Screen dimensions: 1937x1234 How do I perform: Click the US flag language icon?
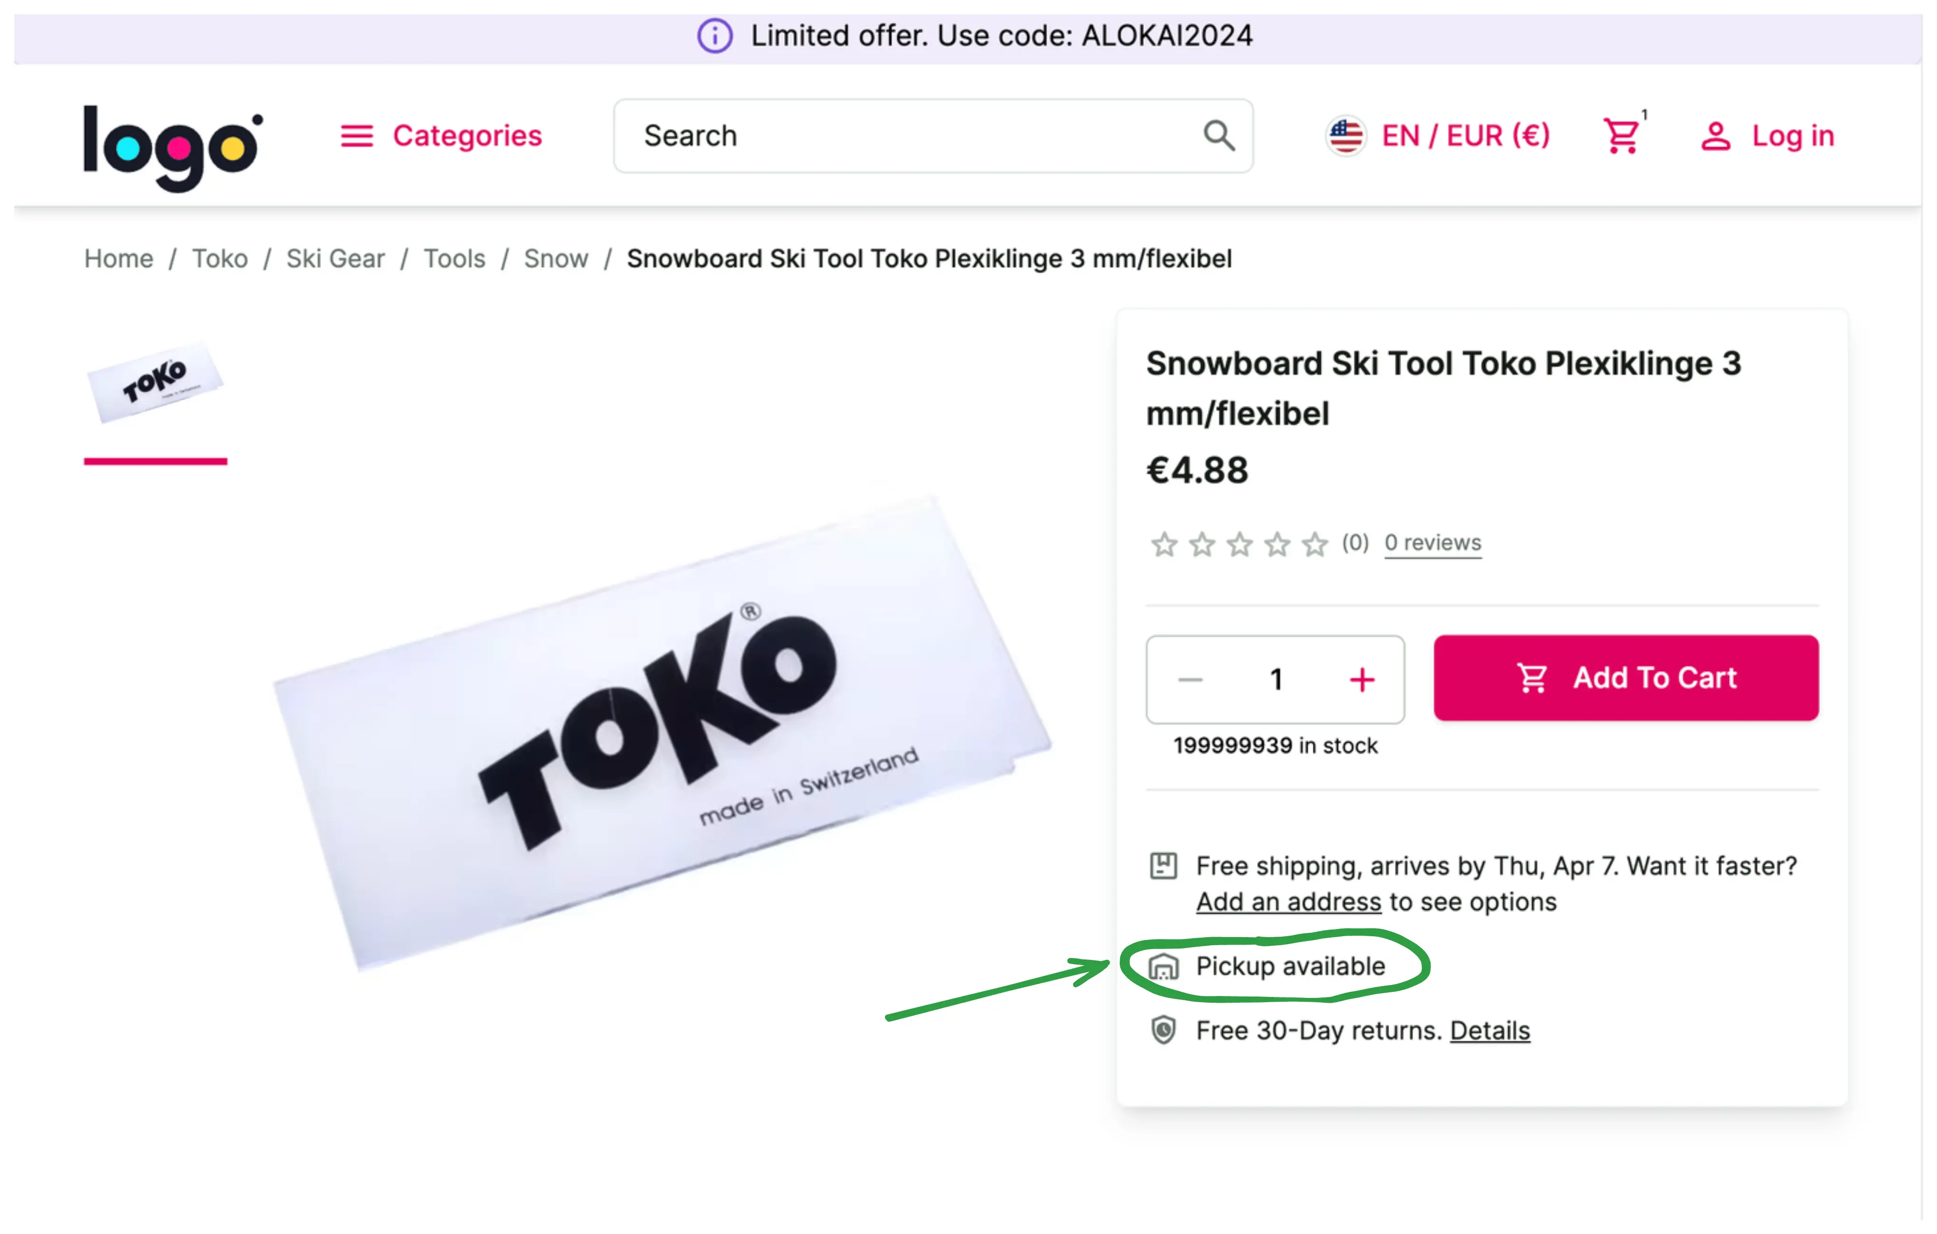pyautogui.click(x=1346, y=136)
